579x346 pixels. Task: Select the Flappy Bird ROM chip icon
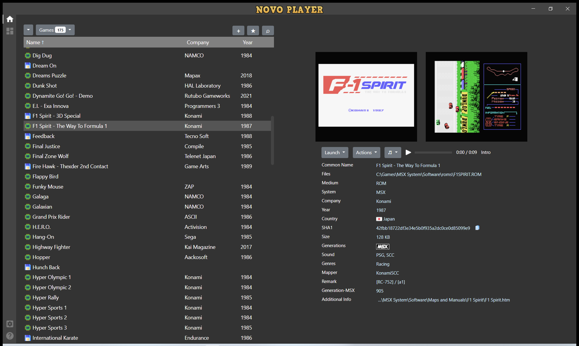(x=28, y=177)
